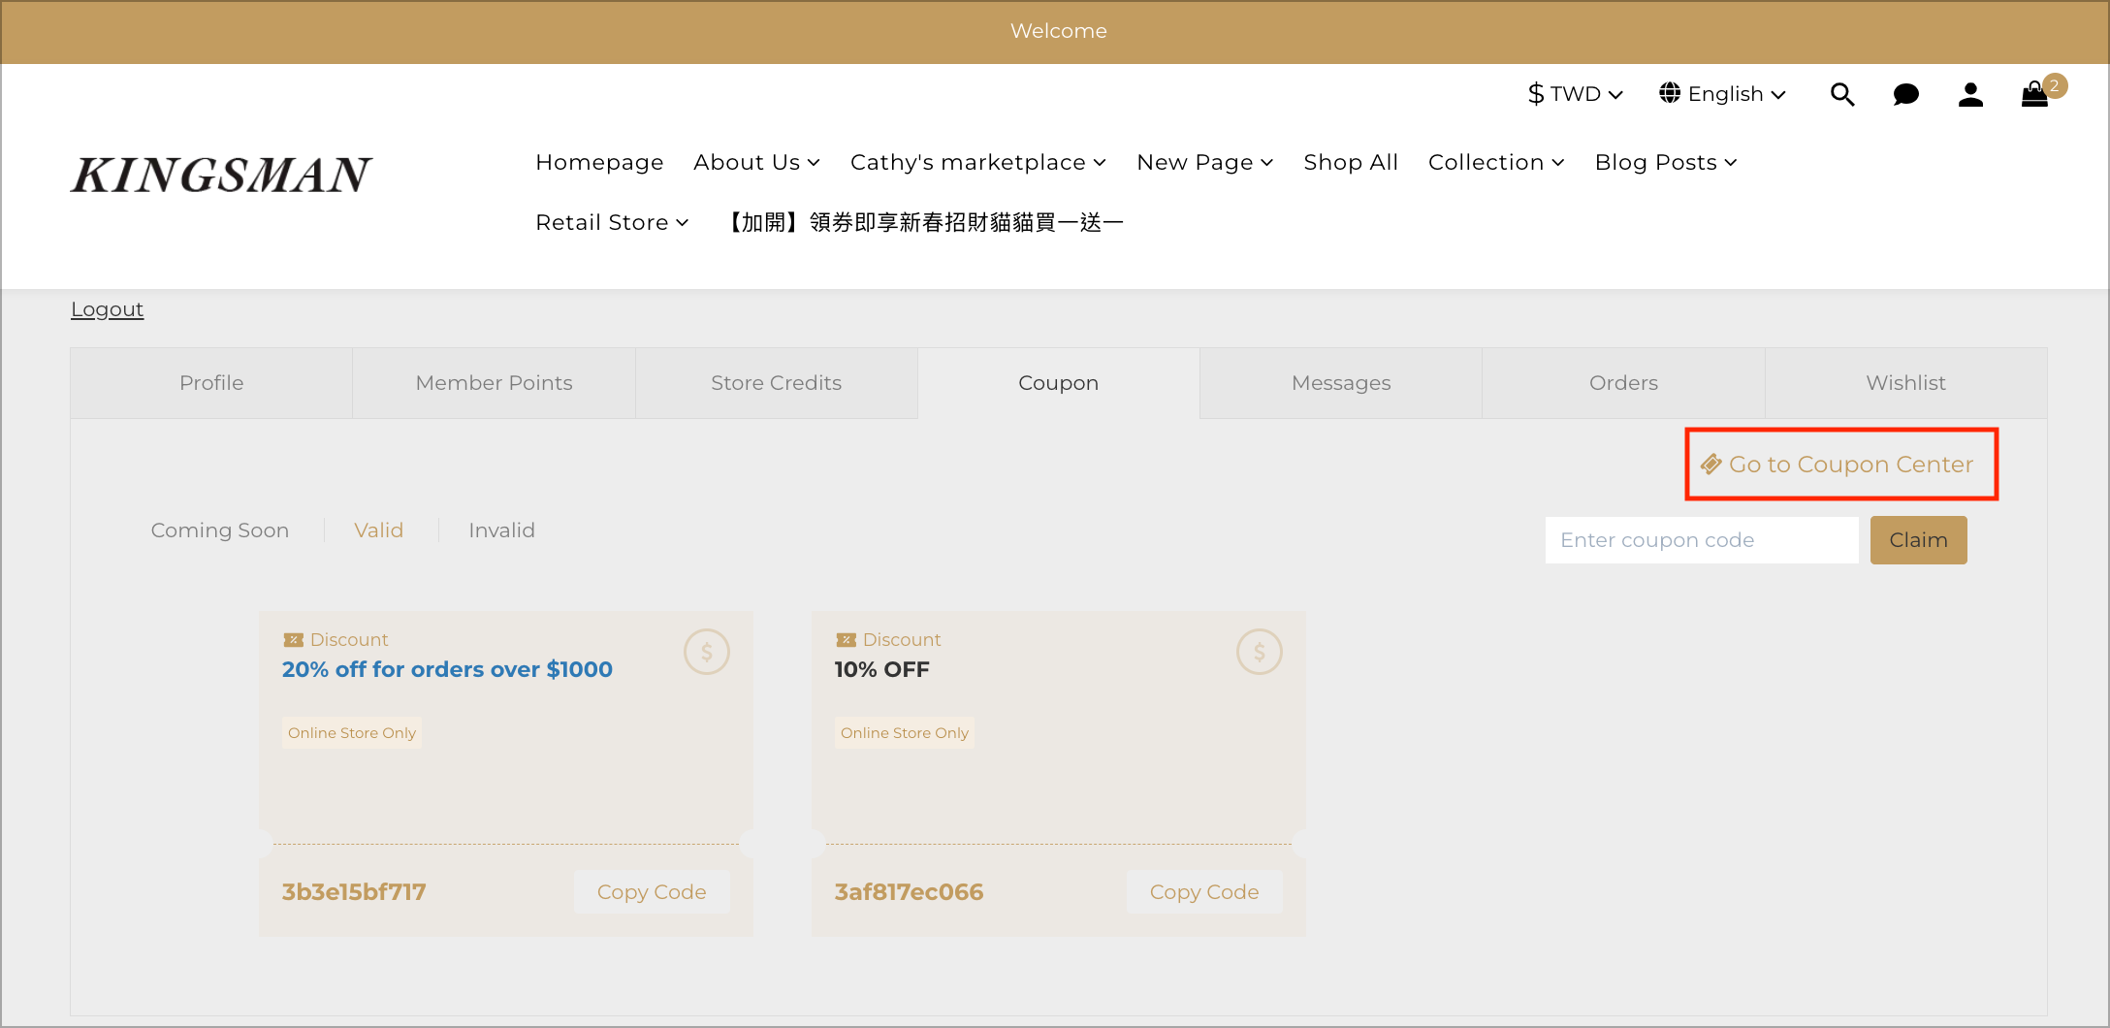The image size is (2110, 1028).
Task: Select the Coupon tab
Action: point(1059,383)
